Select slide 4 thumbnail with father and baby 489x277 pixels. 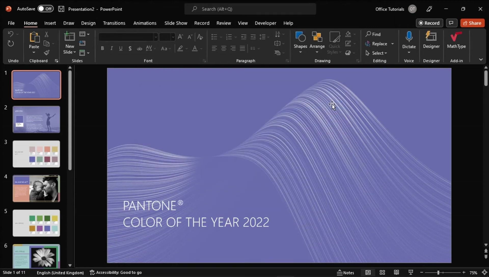(x=36, y=188)
